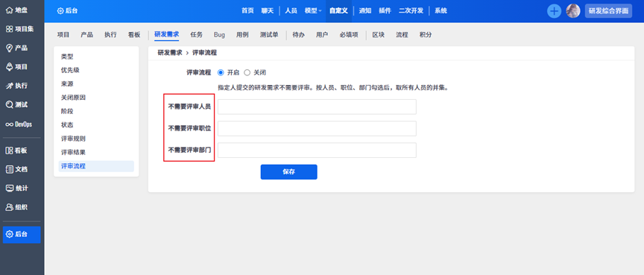Viewport: 644px width, 275px height.
Task: Expand the 模型 dropdown in top nav
Action: [313, 10]
